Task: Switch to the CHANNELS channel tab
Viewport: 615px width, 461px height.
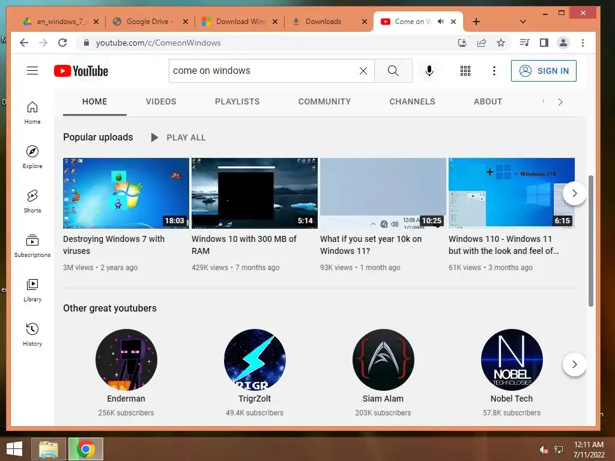Action: (412, 101)
